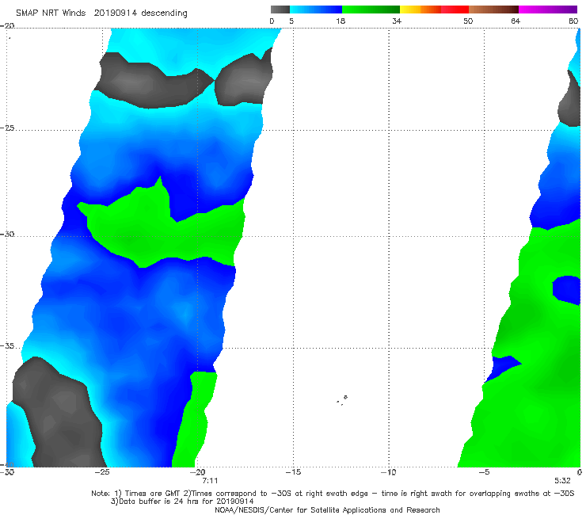Click the '80' label at the color bar end
Screen dimensions: 586x515
pos(573,21)
